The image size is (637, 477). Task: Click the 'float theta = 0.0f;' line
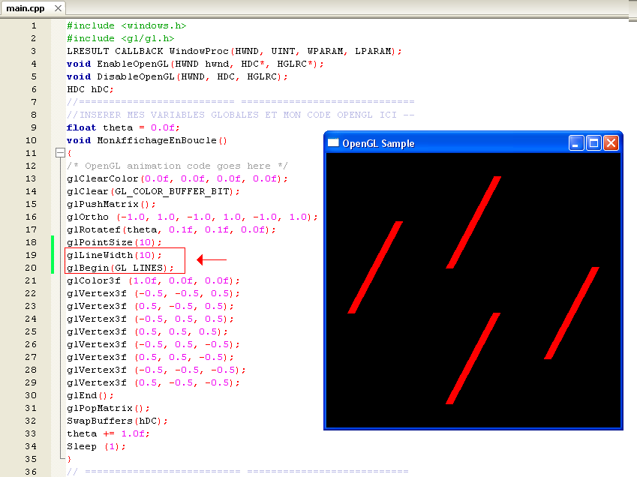(x=123, y=127)
